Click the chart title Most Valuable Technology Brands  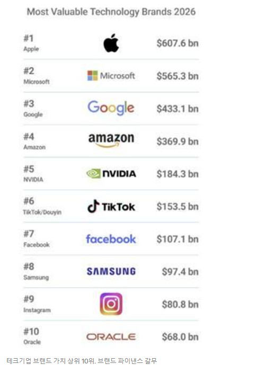tap(111, 12)
